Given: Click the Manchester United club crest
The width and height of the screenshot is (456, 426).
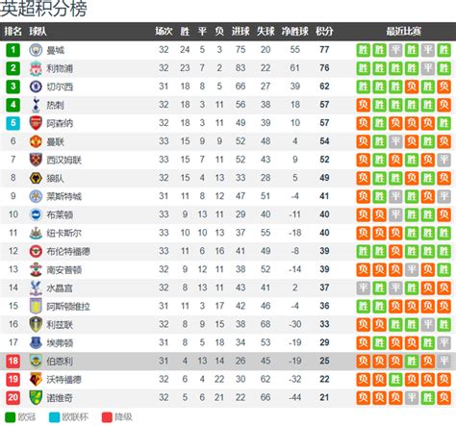Looking at the screenshot, I should (x=36, y=141).
